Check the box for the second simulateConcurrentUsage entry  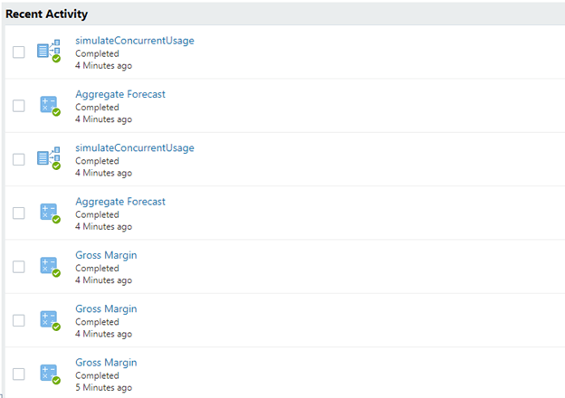19,159
